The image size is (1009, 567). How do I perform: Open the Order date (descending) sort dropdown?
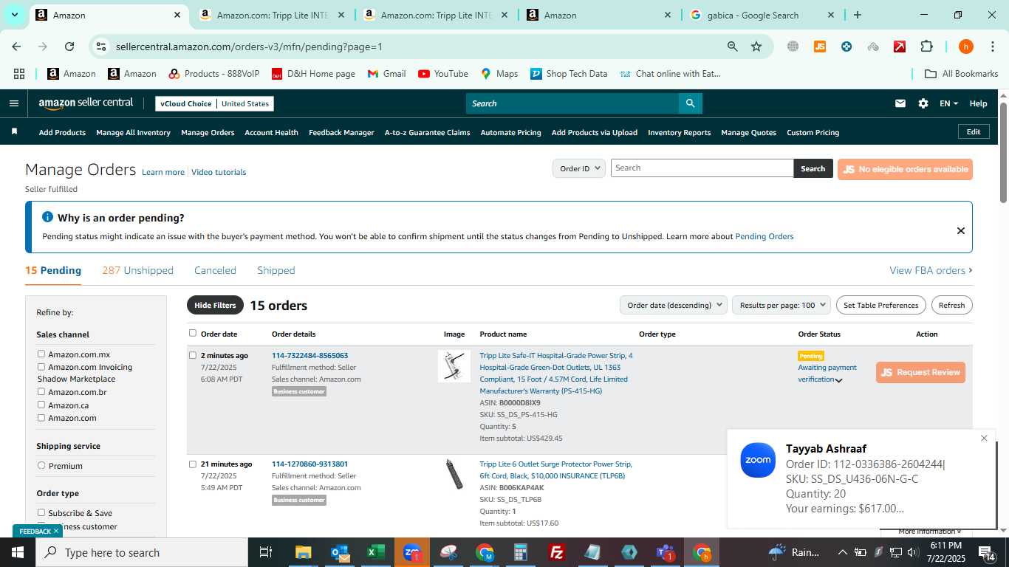pyautogui.click(x=673, y=305)
